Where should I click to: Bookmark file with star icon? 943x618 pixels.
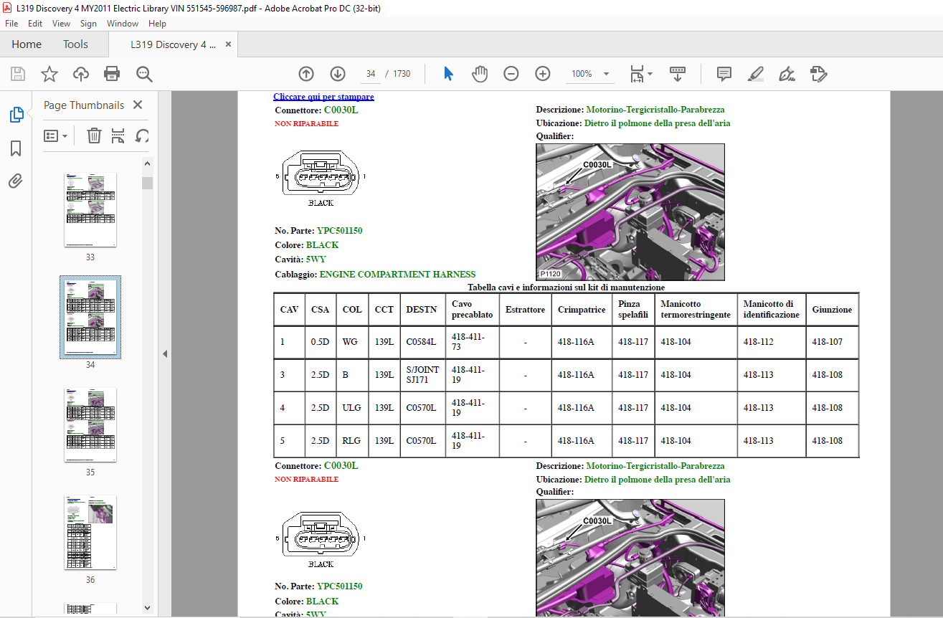click(49, 74)
